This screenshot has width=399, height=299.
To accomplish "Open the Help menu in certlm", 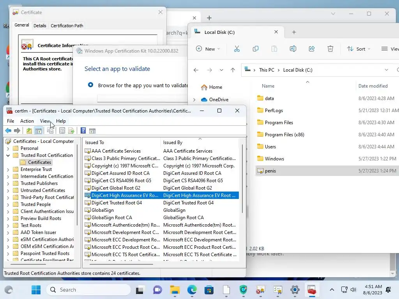I will 61,121.
